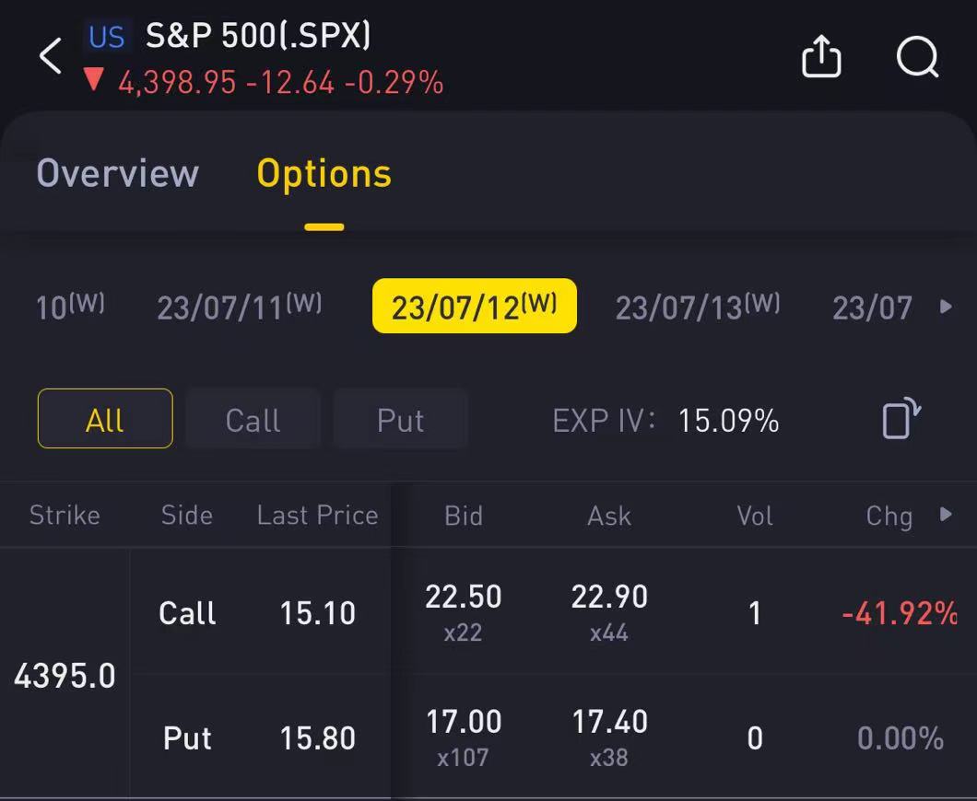The image size is (977, 801).
Task: Select the Options tab
Action: pyautogui.click(x=324, y=174)
